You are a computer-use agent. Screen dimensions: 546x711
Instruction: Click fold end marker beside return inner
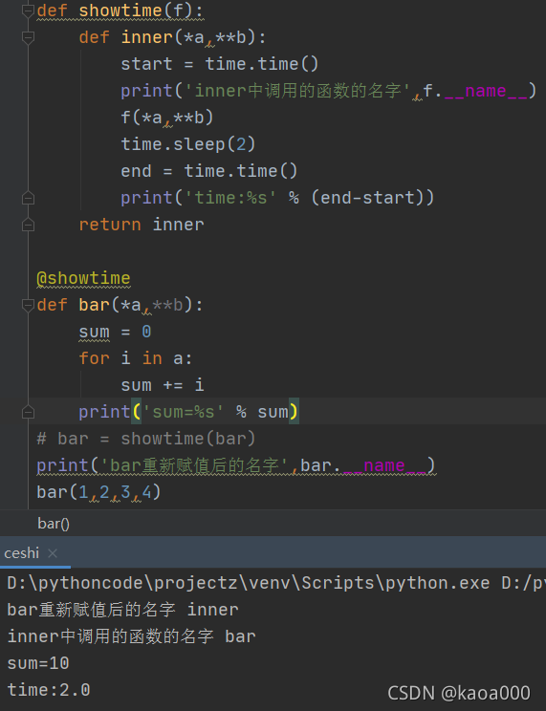coord(28,225)
